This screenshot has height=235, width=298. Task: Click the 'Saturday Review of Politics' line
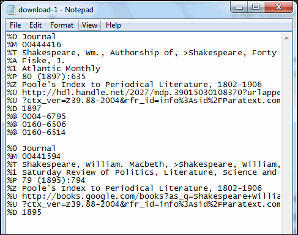142,172
